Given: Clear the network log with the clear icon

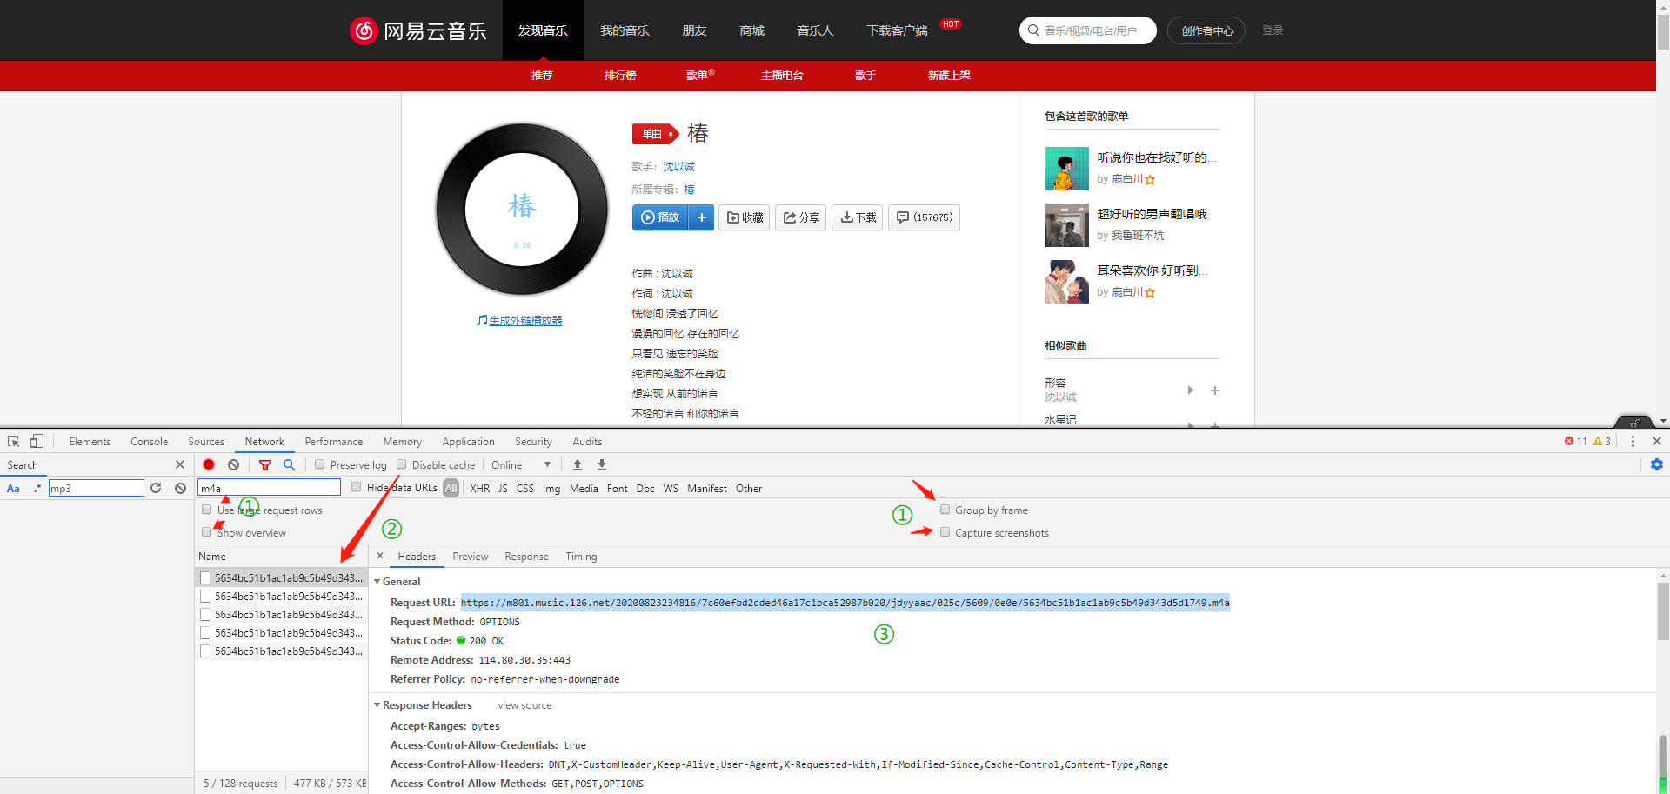Looking at the screenshot, I should (233, 464).
